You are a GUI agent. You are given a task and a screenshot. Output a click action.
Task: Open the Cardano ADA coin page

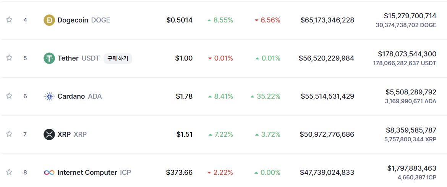pos(79,96)
